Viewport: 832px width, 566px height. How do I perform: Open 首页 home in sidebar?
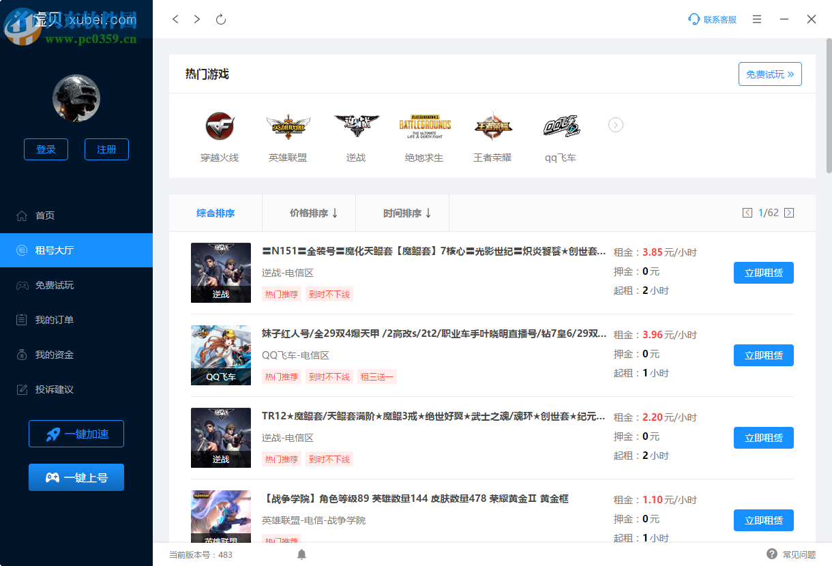tap(76, 215)
